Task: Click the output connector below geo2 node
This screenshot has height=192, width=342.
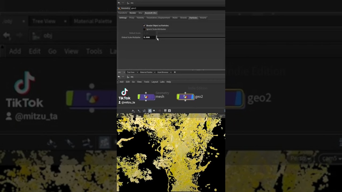Action: 185,101
